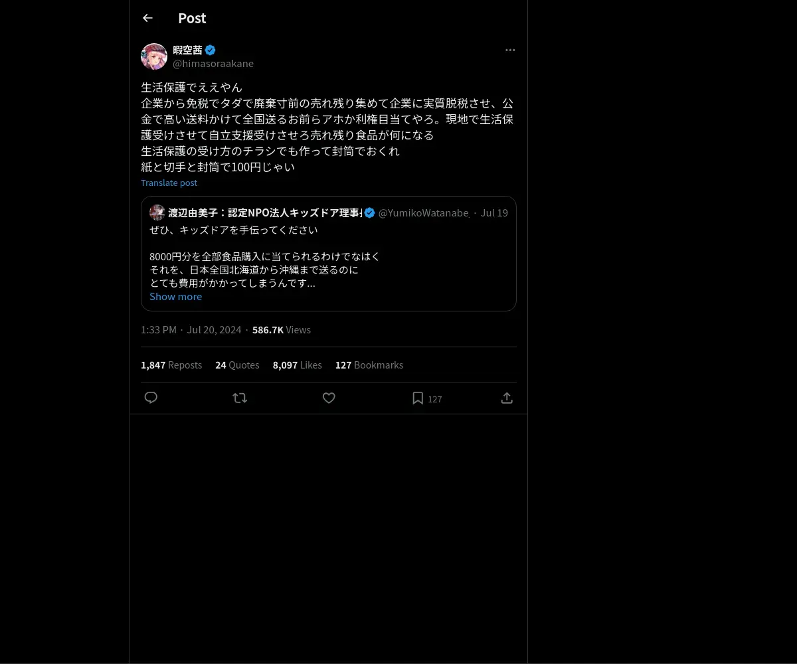Open the three-dot more options menu

click(510, 50)
